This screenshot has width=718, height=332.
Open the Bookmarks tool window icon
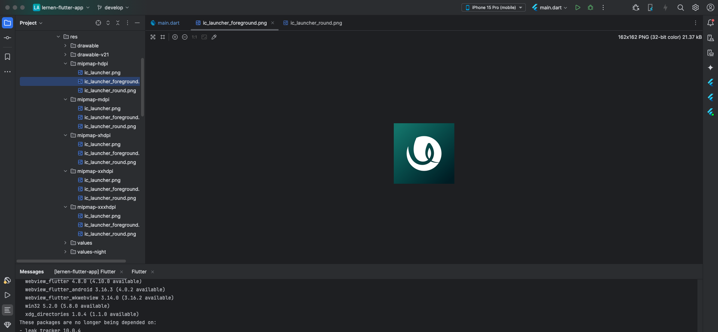click(7, 57)
